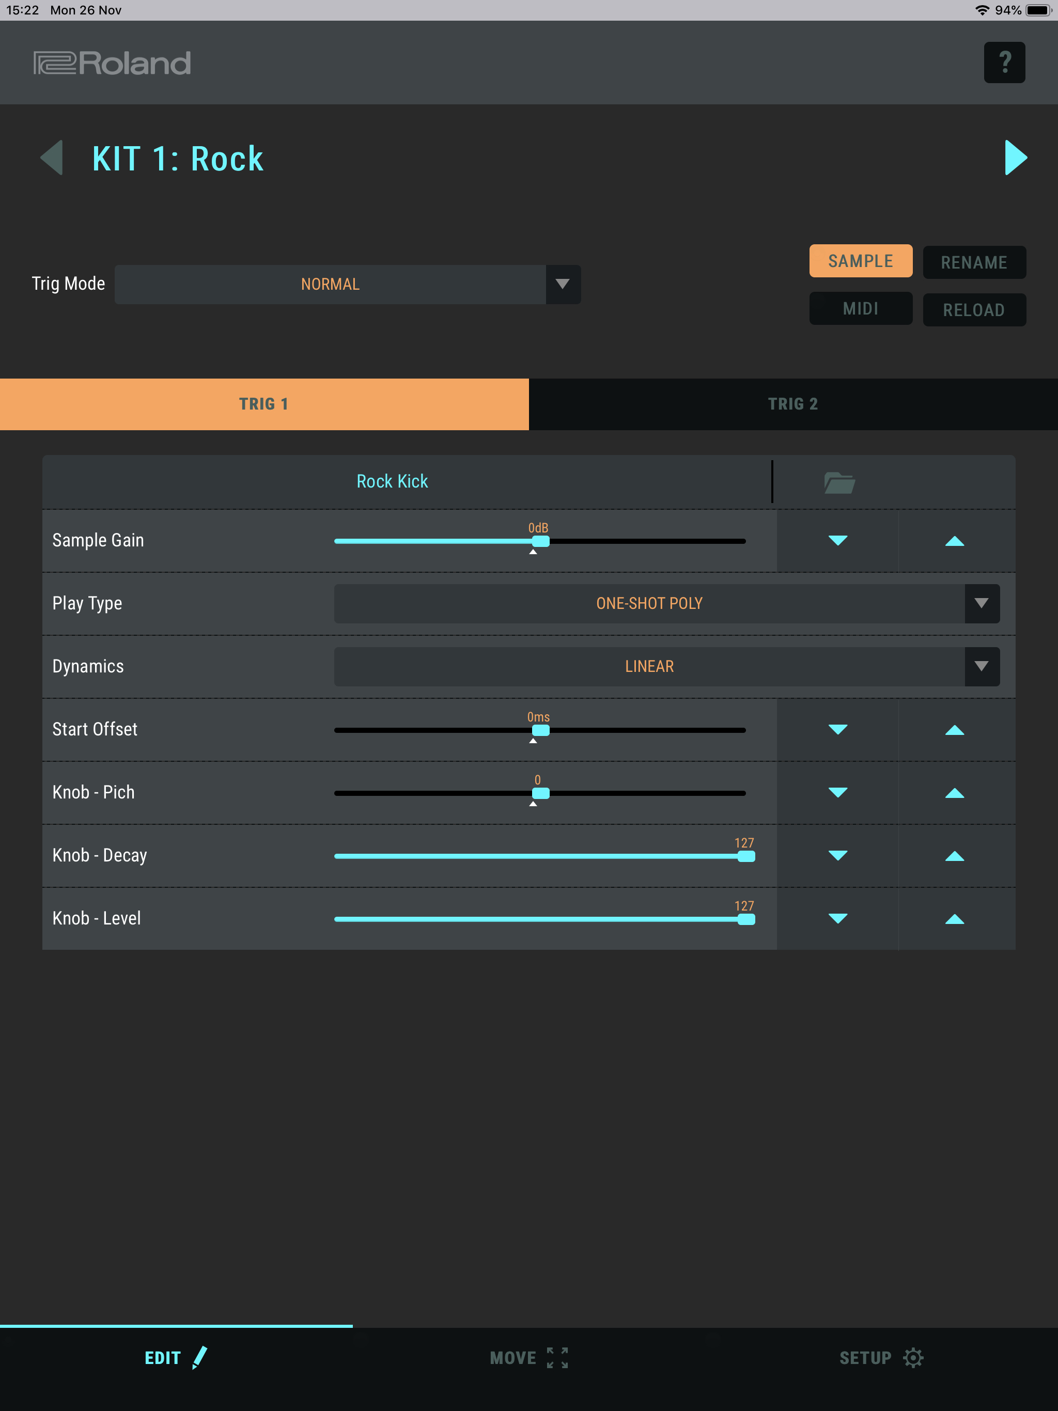The width and height of the screenshot is (1058, 1411).
Task: Open the SETUP tab at bottom
Action: (x=881, y=1357)
